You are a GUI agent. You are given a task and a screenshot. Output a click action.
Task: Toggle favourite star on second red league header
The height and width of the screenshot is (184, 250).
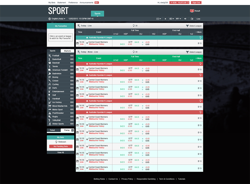(x=87, y=75)
